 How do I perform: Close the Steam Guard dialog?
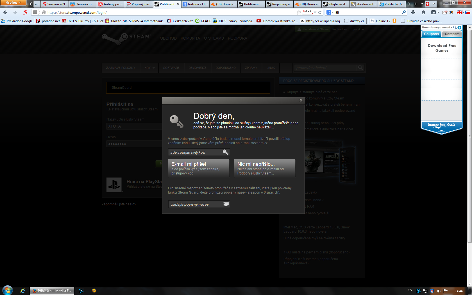[301, 101]
